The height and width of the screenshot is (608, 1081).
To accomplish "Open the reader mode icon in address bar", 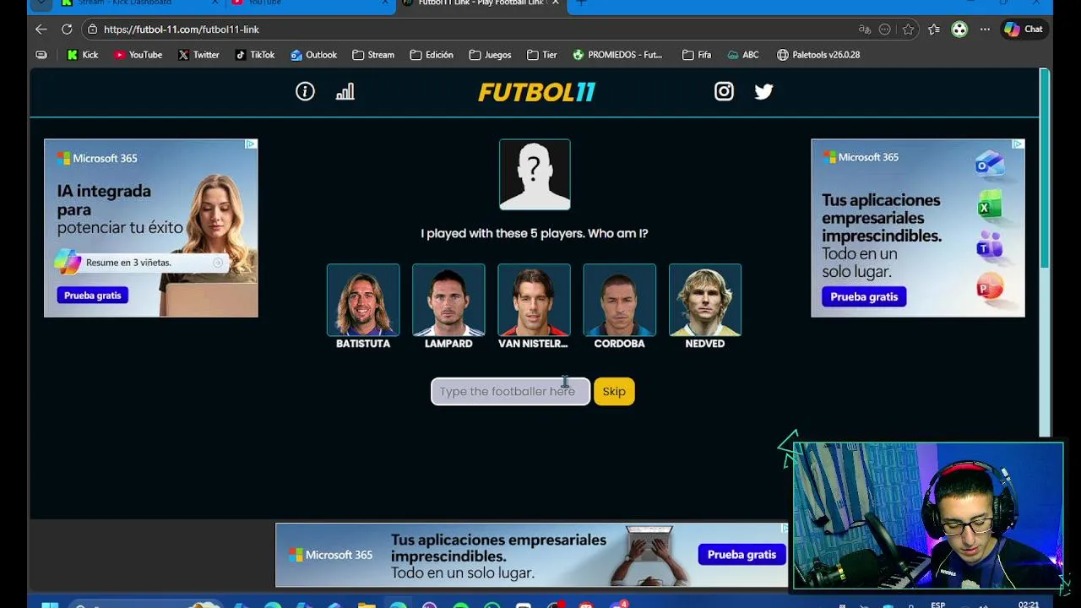I will [884, 29].
